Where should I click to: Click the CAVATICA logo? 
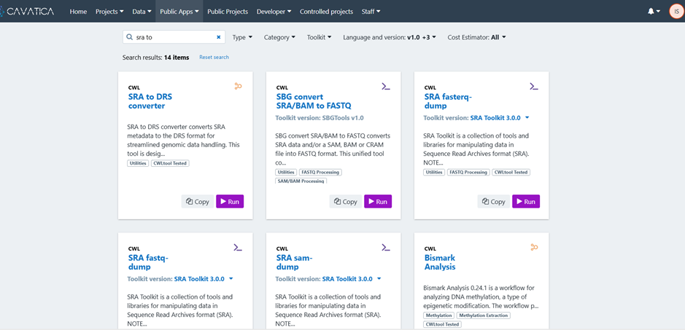click(27, 12)
